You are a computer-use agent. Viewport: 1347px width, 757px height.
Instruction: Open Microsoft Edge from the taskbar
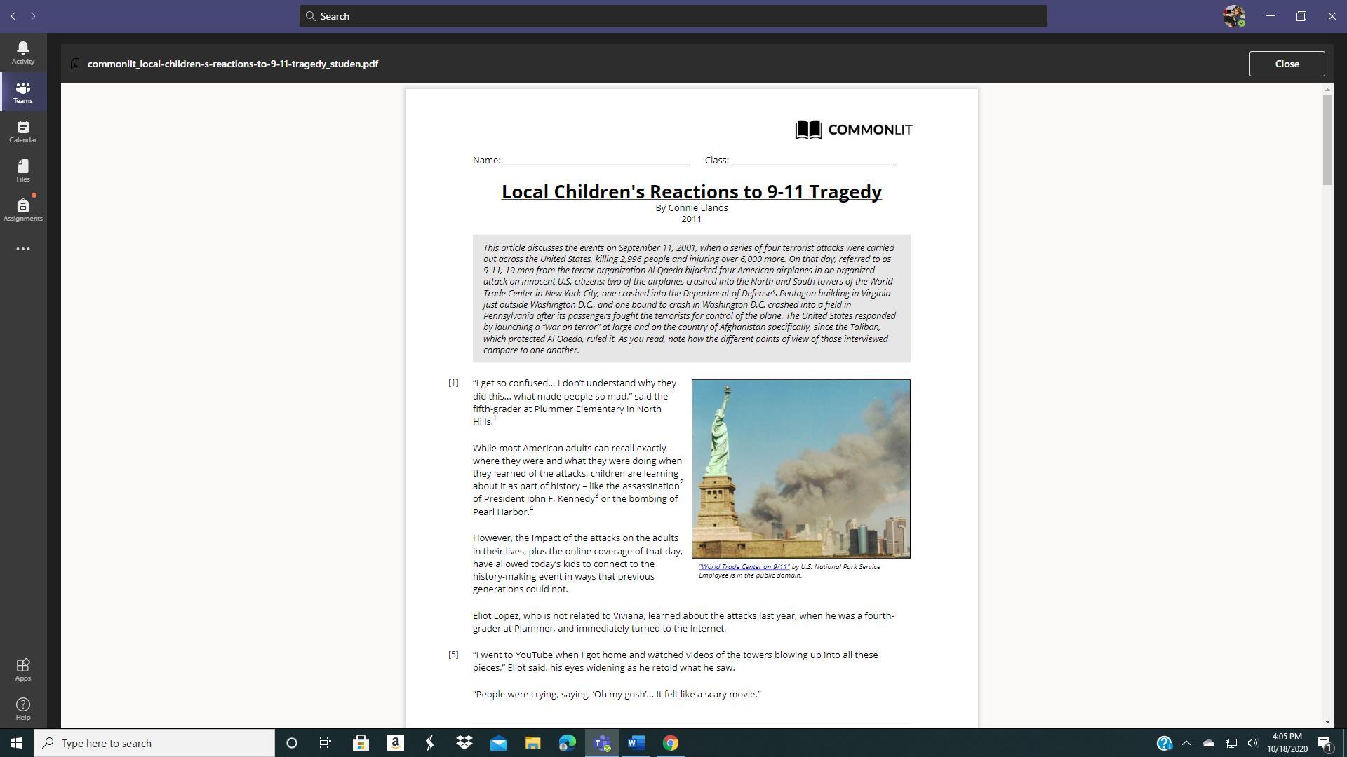pos(567,743)
